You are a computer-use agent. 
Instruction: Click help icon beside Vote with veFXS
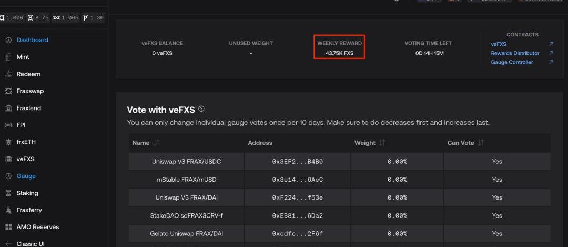[x=201, y=109]
